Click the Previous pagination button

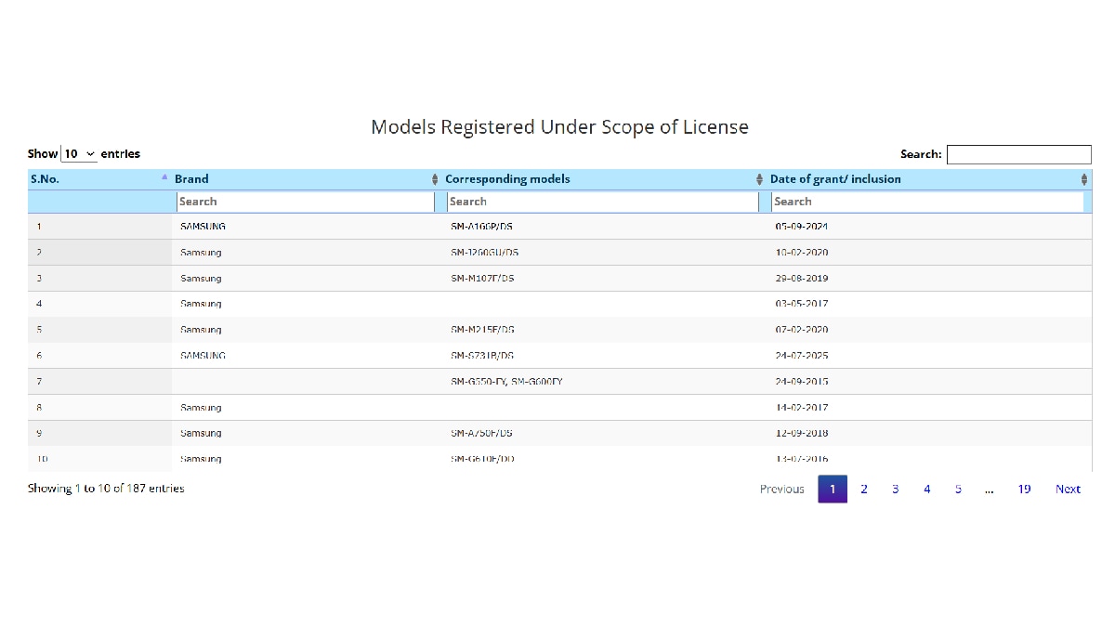pos(781,489)
